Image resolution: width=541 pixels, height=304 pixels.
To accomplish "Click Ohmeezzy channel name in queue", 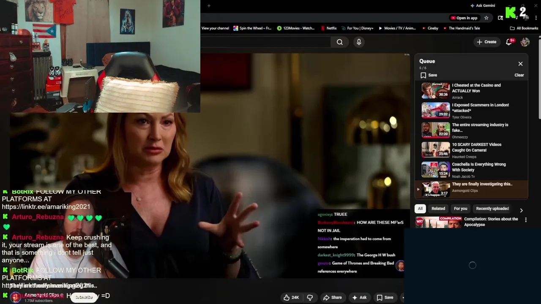I will (460, 137).
